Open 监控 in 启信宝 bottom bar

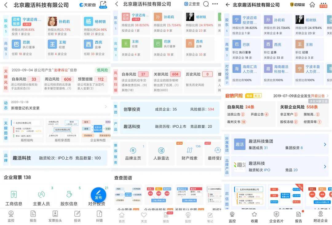point(232,217)
